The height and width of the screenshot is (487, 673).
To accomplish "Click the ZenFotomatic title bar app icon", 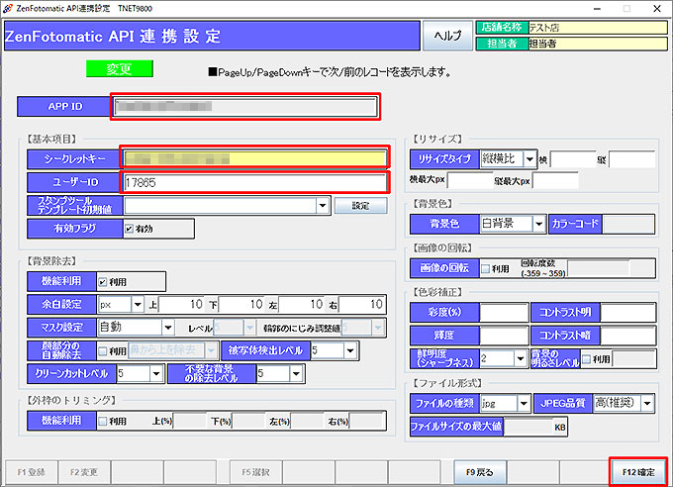I will point(7,8).
